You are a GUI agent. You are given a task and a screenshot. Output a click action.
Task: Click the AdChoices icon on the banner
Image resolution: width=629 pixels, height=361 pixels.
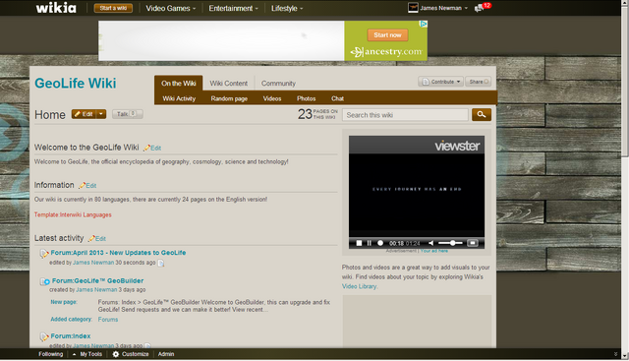424,24
